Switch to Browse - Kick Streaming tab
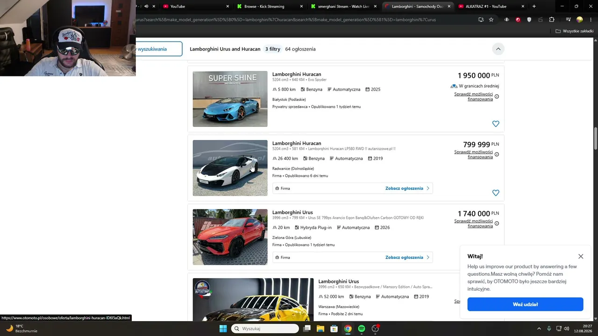Screen dimensions: 598x336 pyautogui.click(x=270, y=7)
